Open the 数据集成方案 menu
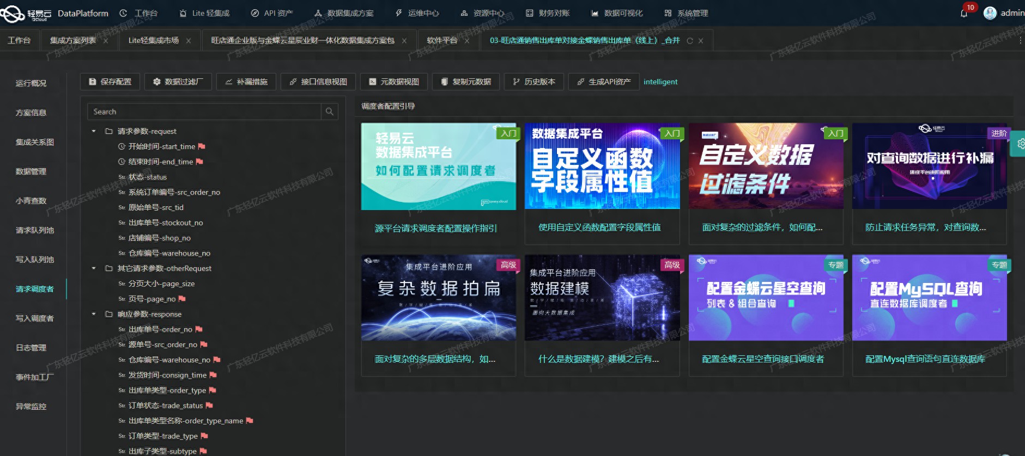The width and height of the screenshot is (1025, 456). tap(344, 13)
